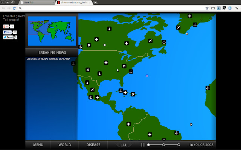Screen dimensions: 241x150
Task: Click the port anchor on the US east coast
Action: point(131,72)
